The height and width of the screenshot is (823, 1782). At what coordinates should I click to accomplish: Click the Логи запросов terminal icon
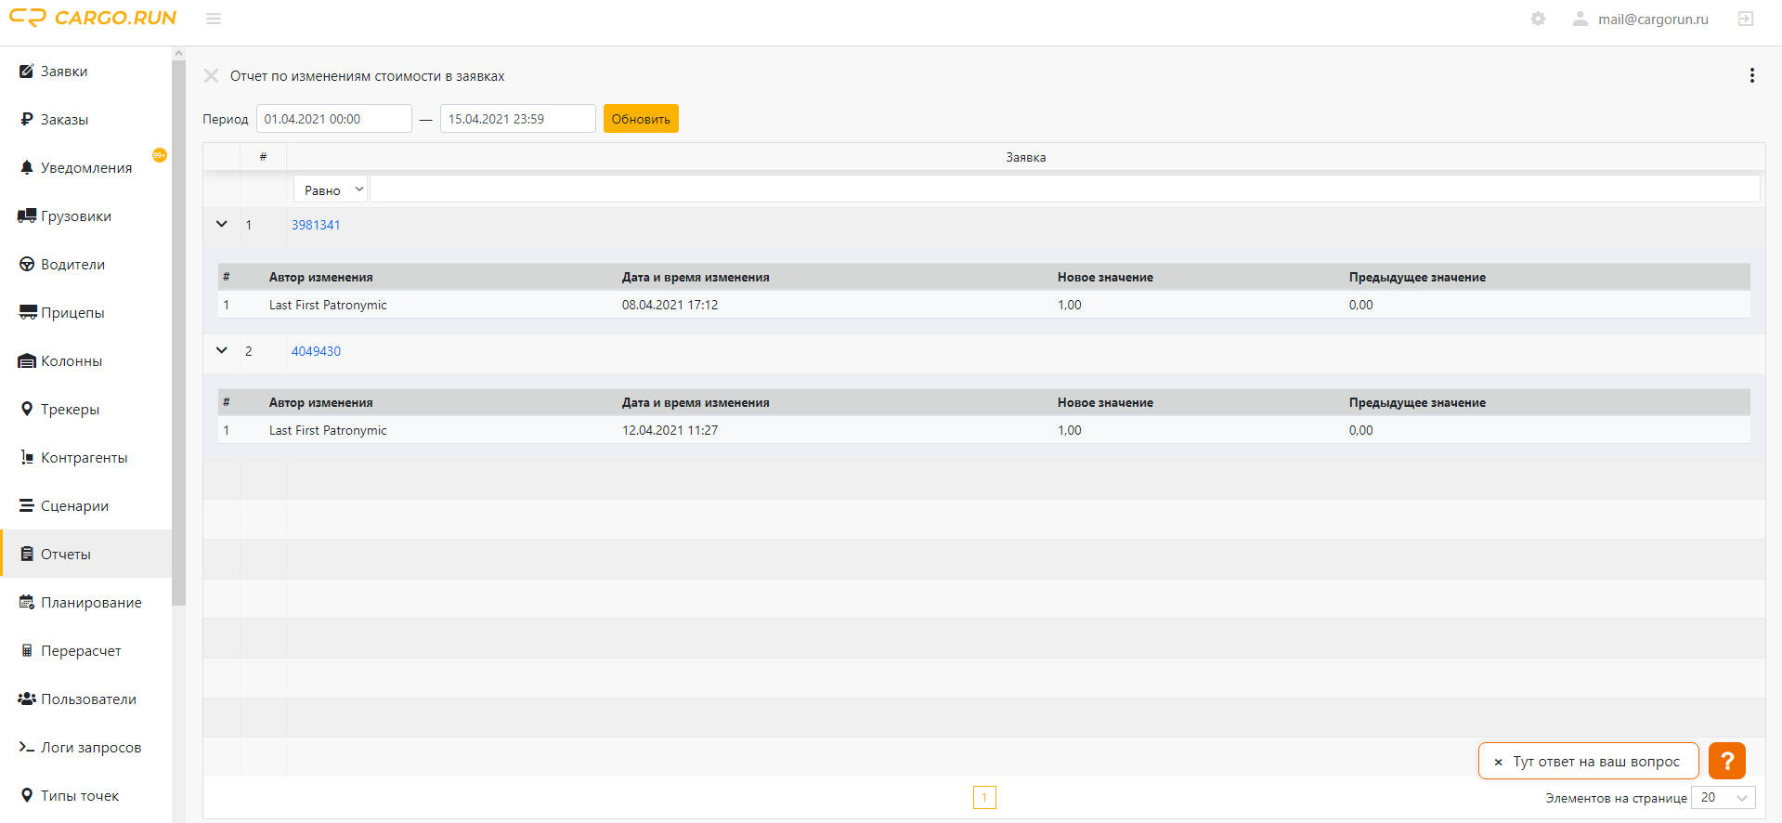coord(27,747)
